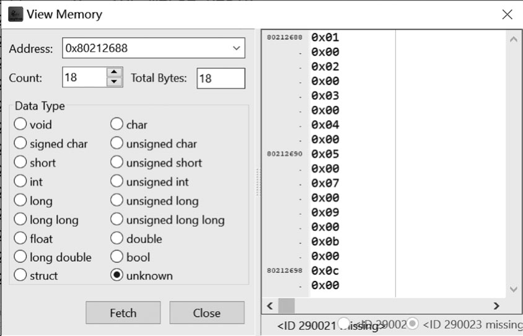Image resolution: width=523 pixels, height=336 pixels.
Task: Select the bool radio button
Action: [116, 257]
